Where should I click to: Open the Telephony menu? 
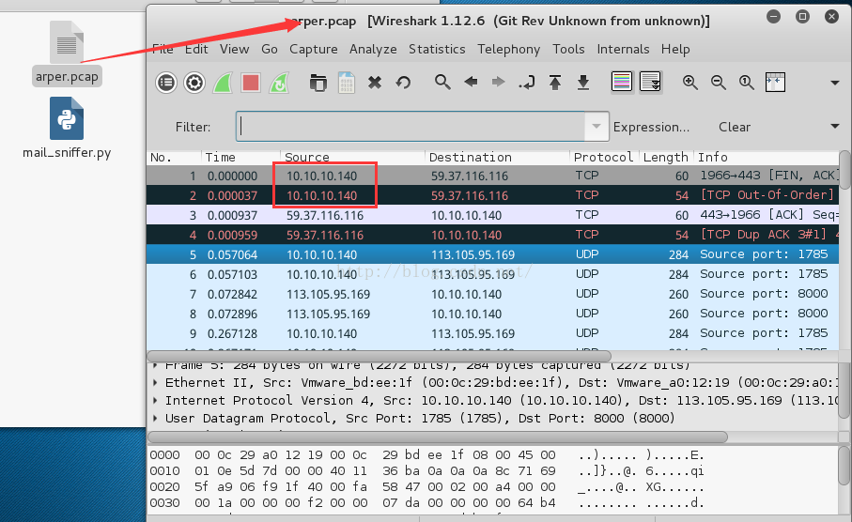click(x=509, y=50)
